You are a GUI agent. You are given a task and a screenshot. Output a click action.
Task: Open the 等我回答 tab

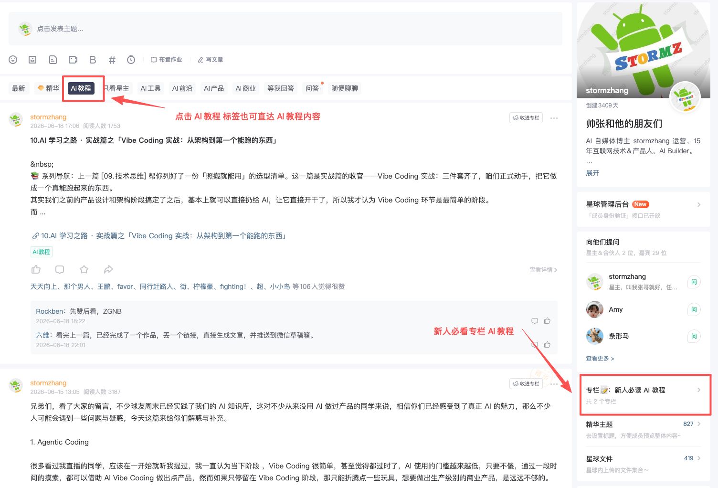[x=281, y=88]
